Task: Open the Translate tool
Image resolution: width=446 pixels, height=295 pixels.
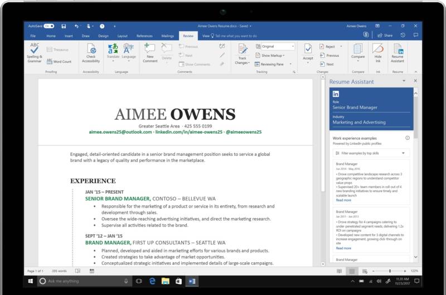Action: click(113, 52)
